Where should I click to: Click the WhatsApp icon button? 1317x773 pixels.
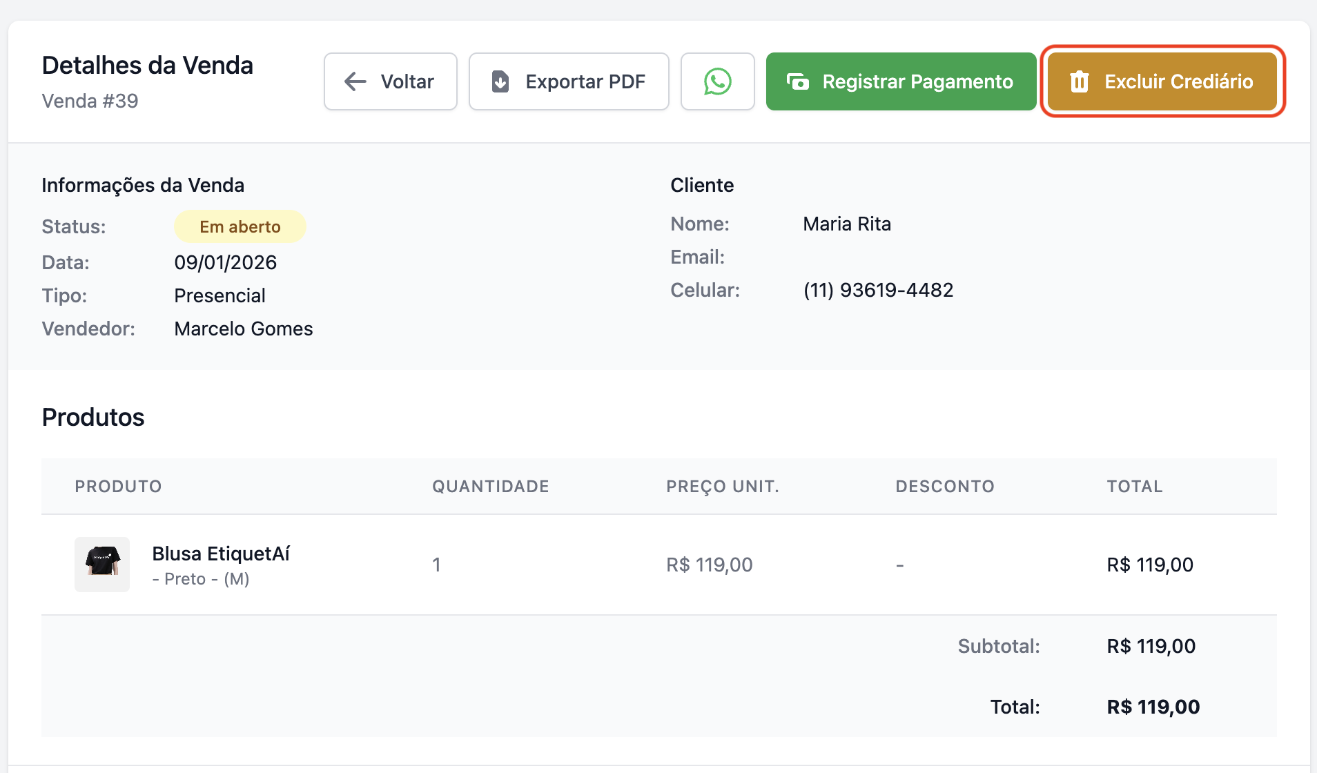tap(717, 81)
